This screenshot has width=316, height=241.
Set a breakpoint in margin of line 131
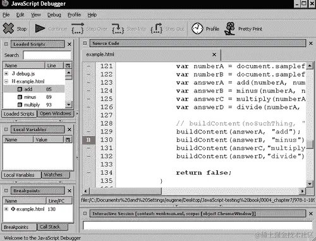tap(88, 148)
